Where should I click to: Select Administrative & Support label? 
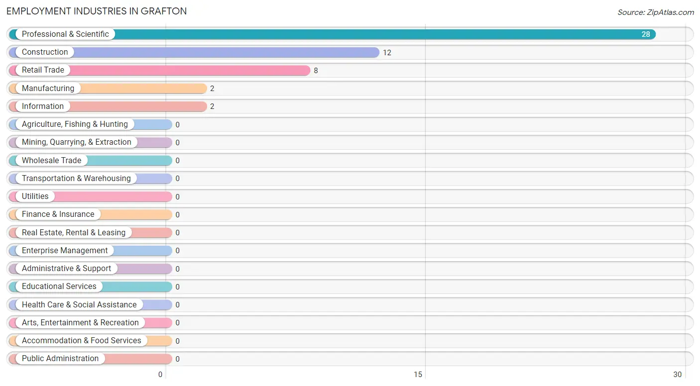(x=66, y=269)
